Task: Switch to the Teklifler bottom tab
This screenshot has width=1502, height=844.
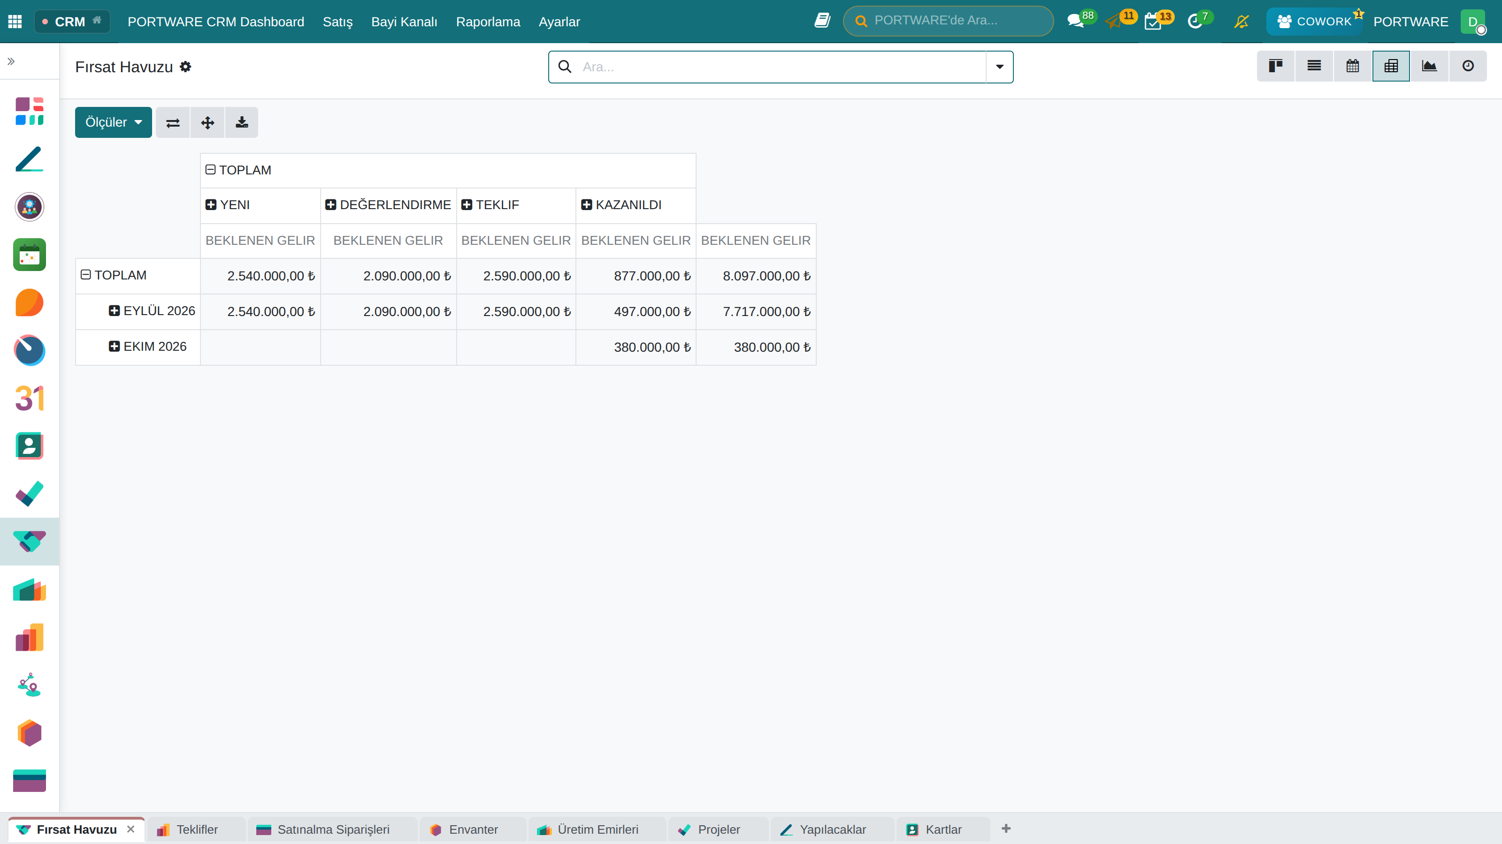Action: [197, 829]
